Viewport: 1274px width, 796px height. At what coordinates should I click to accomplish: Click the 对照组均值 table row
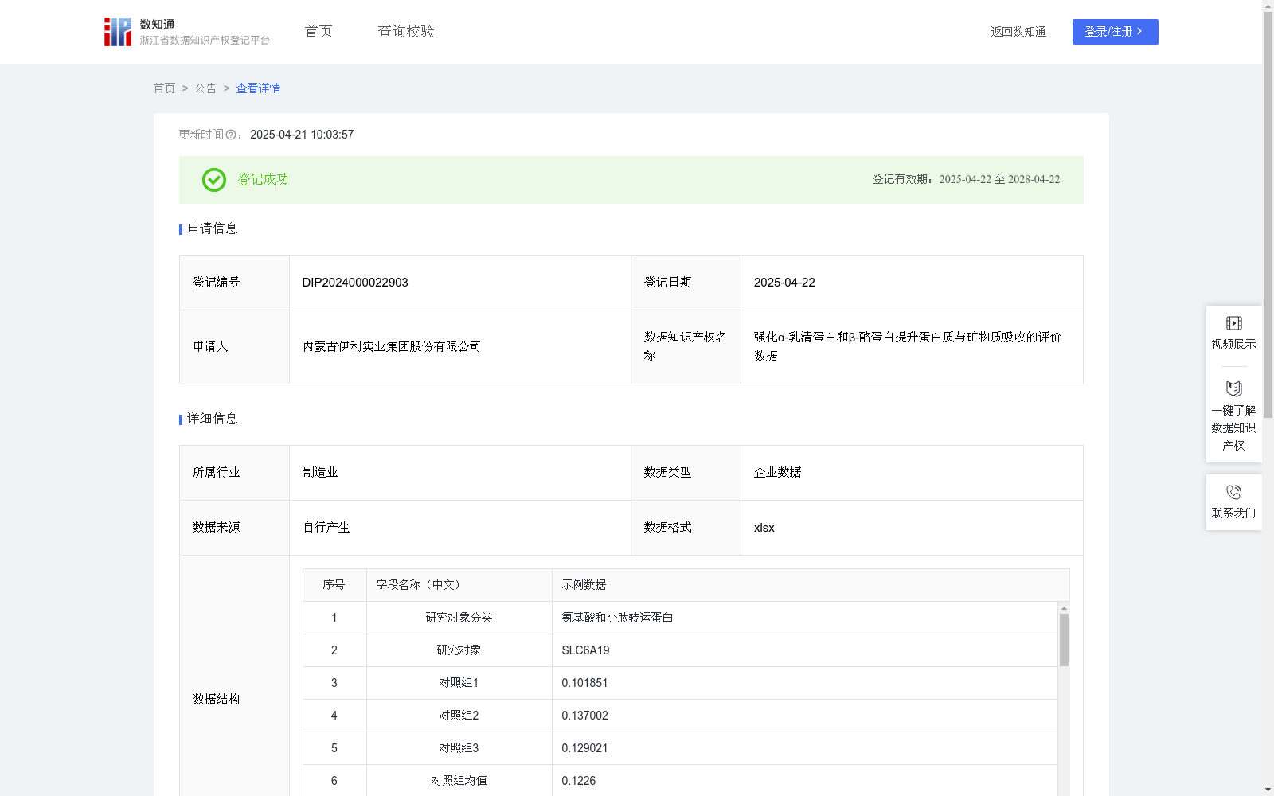click(x=459, y=781)
